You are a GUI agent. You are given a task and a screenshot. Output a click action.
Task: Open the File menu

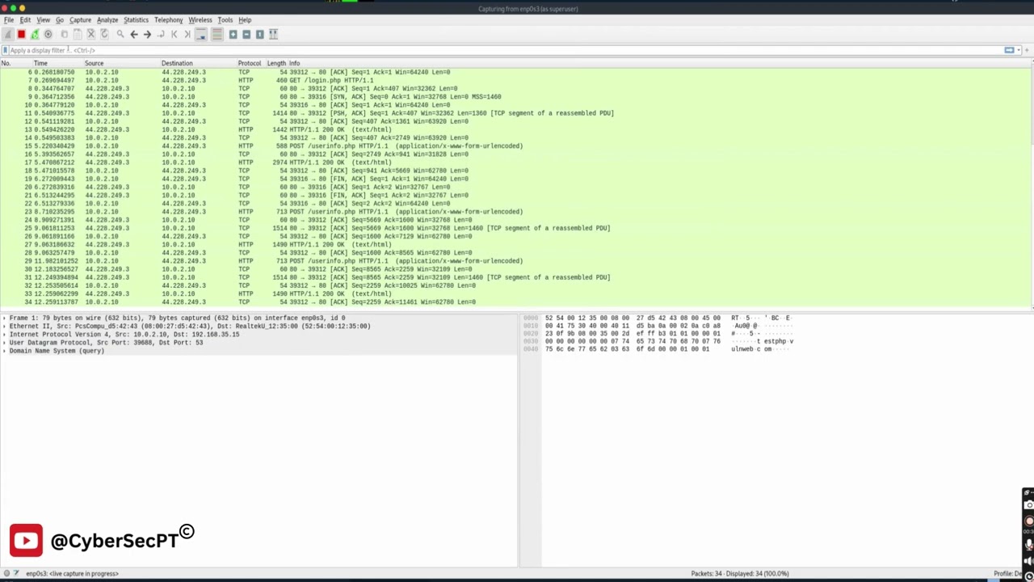click(x=9, y=19)
